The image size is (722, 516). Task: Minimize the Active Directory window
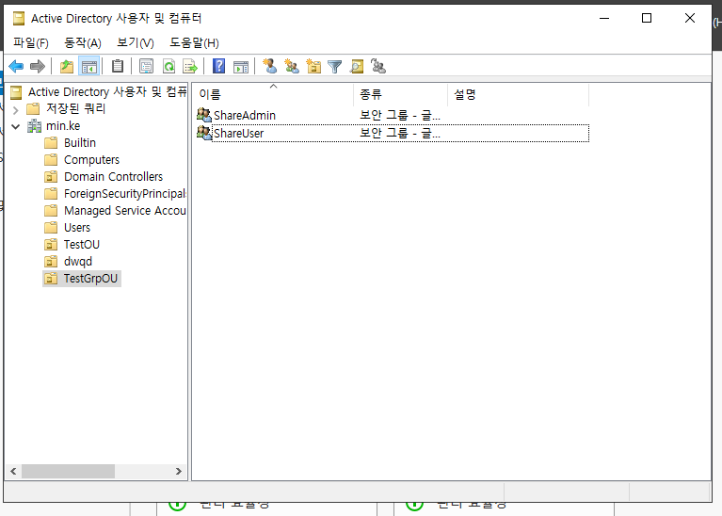click(x=604, y=18)
